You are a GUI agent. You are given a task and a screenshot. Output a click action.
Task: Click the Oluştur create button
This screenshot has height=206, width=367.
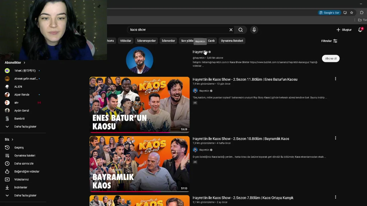pos(344,30)
